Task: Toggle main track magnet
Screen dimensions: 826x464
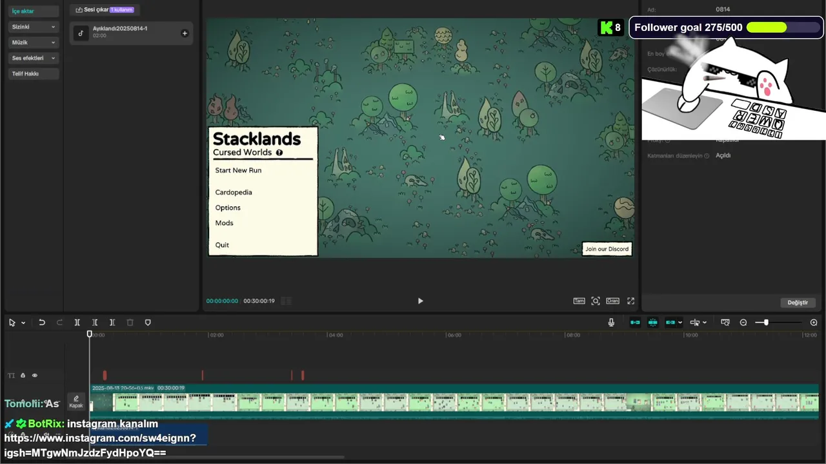Action: pyautogui.click(x=635, y=322)
